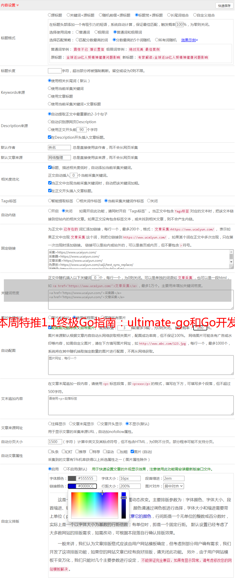The height and width of the screenshot is (581, 235).
Task: Select the 极限词 word library radio
Action: point(96,32)
